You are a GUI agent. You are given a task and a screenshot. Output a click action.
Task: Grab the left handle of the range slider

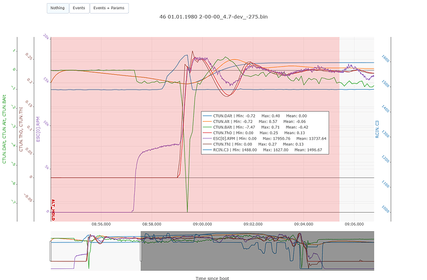tap(51, 251)
